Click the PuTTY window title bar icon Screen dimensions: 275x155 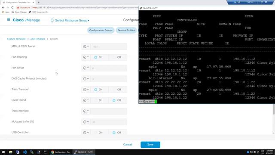point(141,8)
